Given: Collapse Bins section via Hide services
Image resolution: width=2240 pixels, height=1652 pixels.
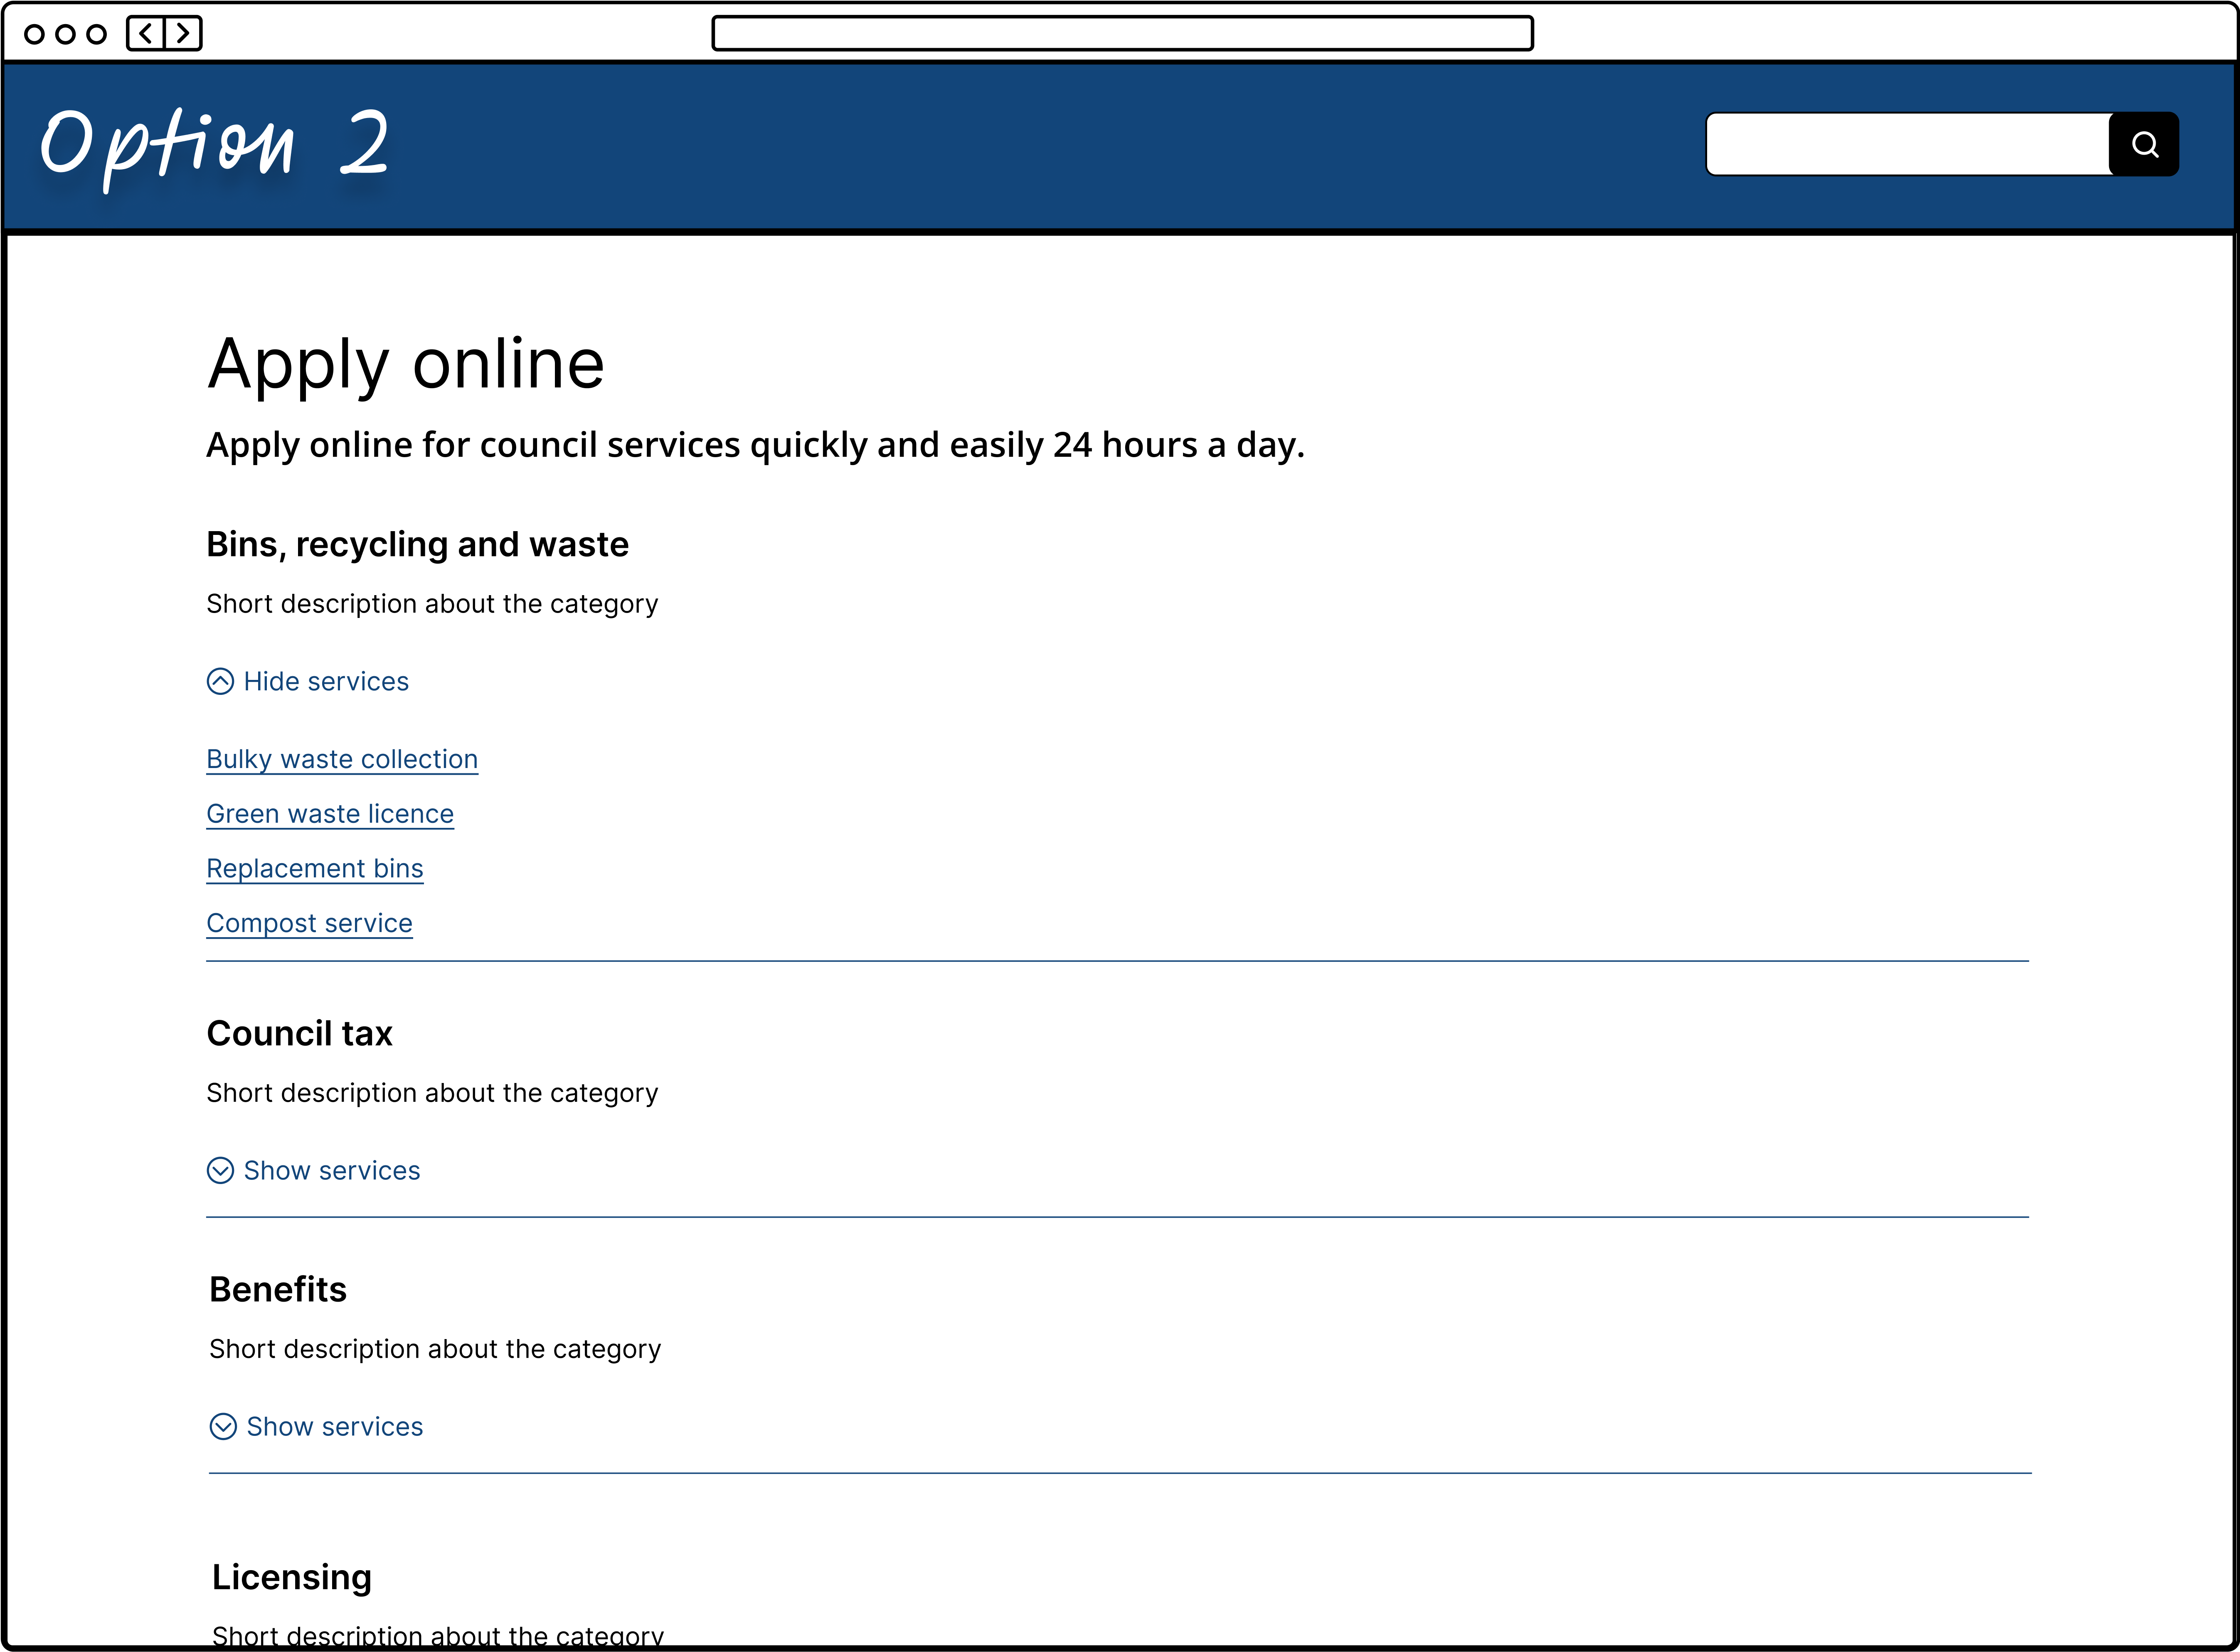Looking at the screenshot, I should (x=307, y=681).
